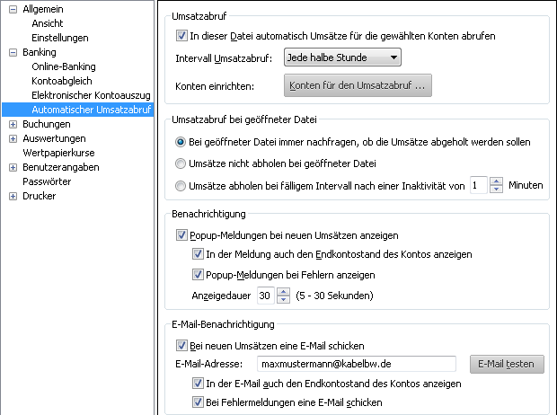Toggle Bei neuen Umsätzen E-Mail schicken
This screenshot has width=557, height=415.
tap(181, 346)
